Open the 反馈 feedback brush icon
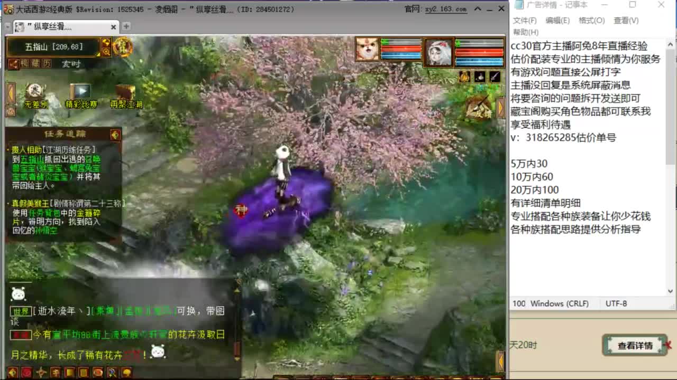 (480, 107)
